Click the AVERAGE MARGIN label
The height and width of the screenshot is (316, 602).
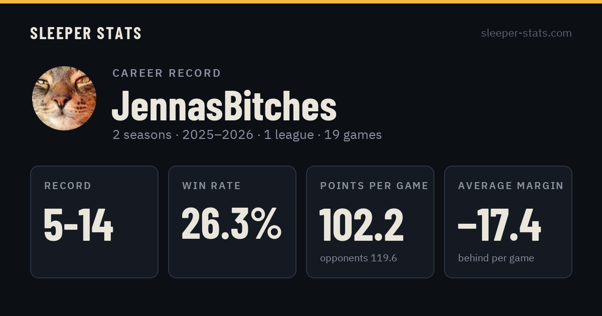tap(511, 186)
